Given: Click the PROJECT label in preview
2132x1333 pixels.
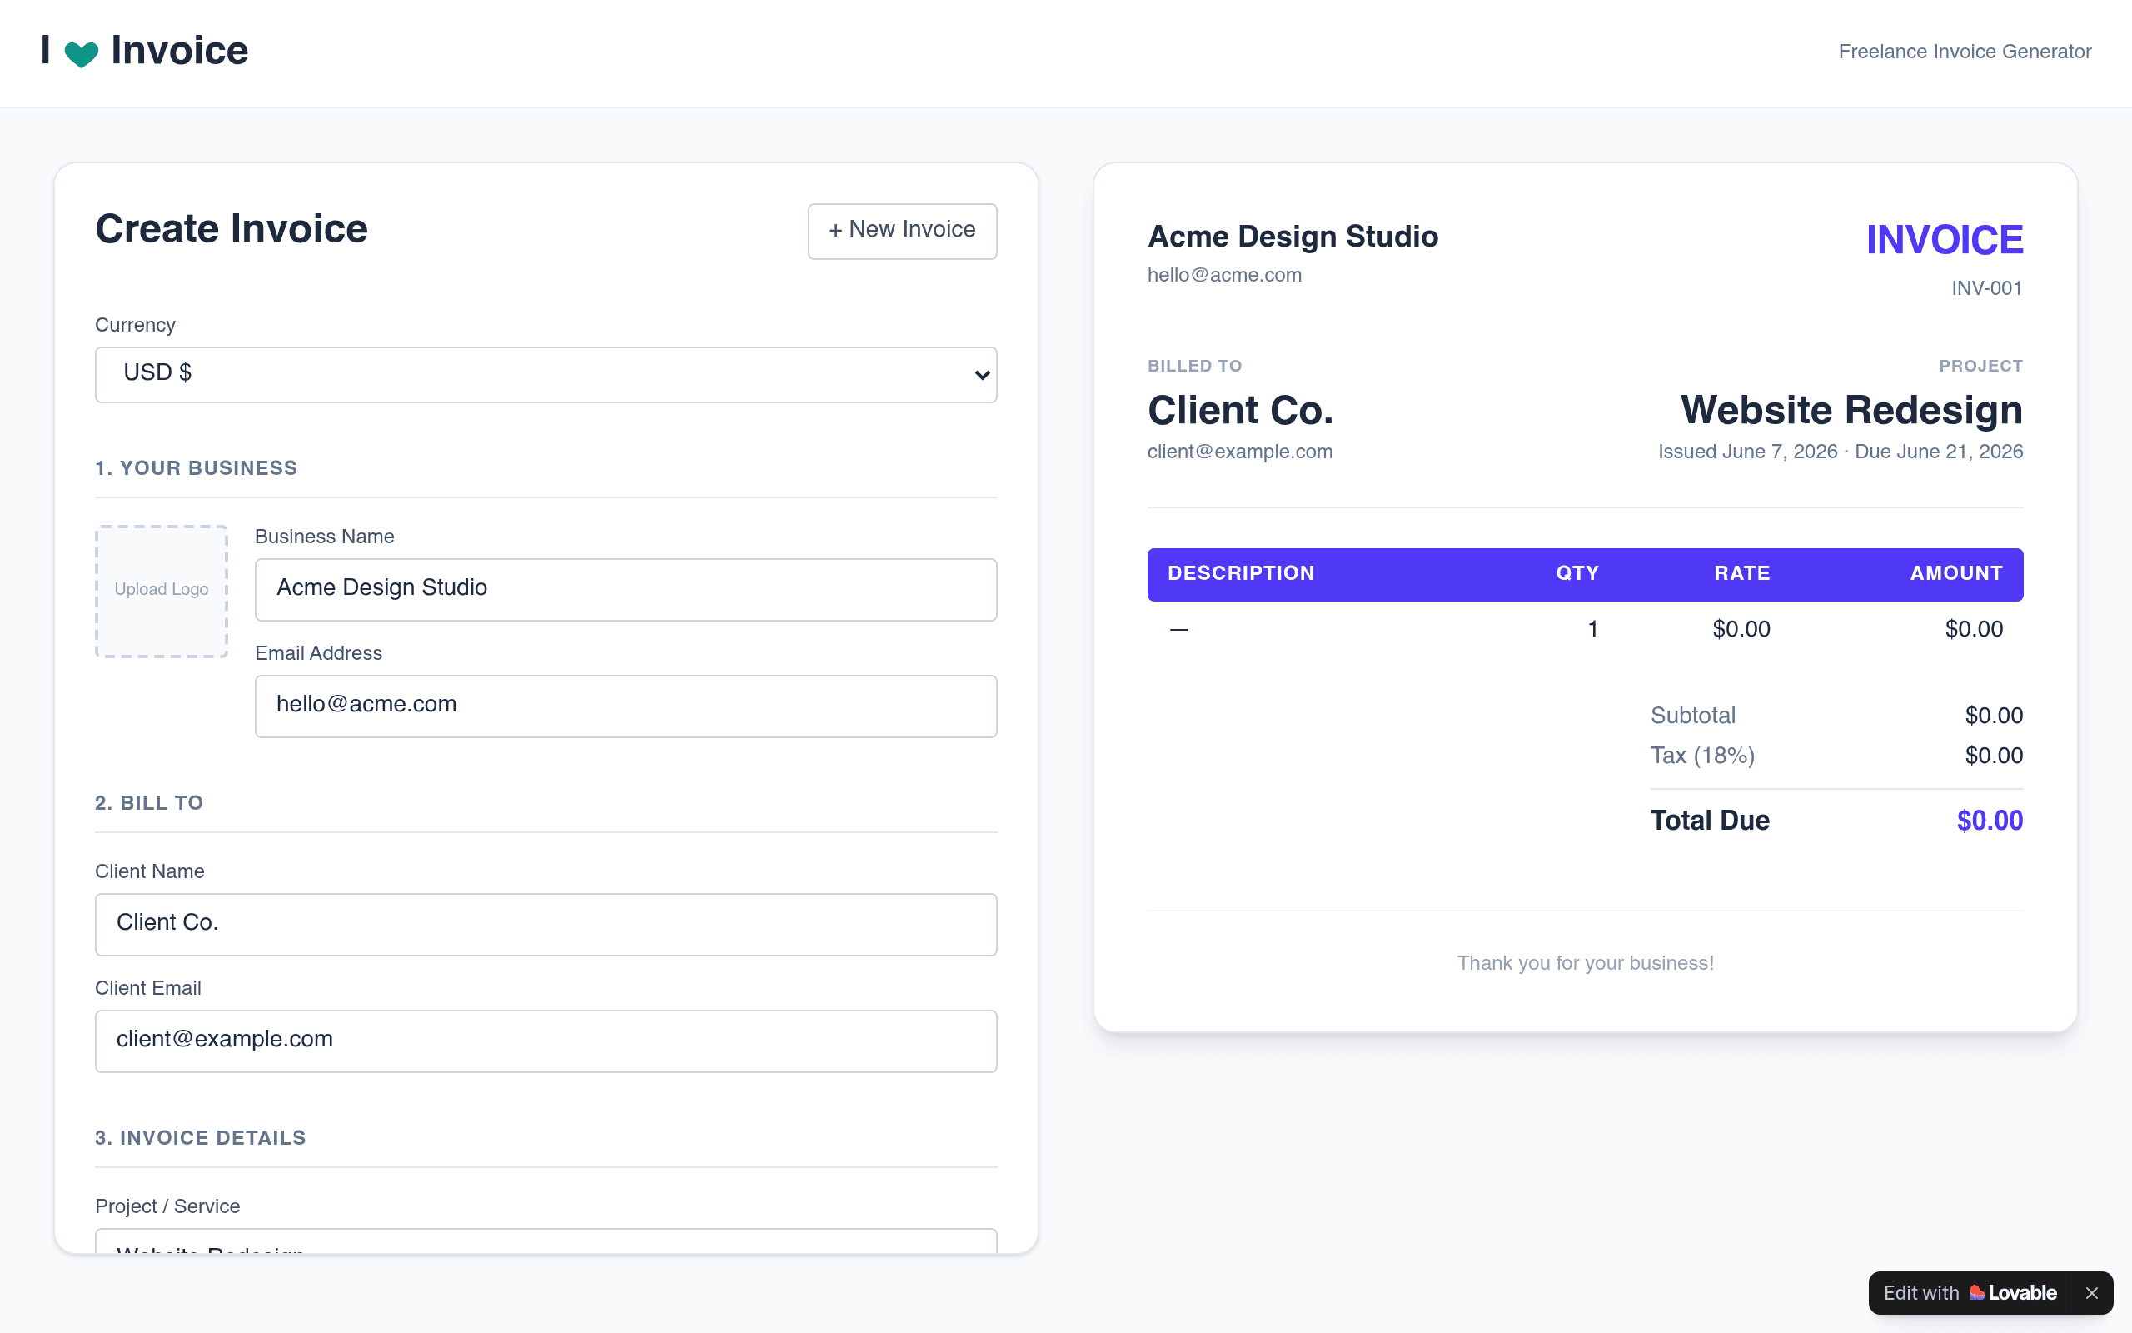Looking at the screenshot, I should click(x=1980, y=366).
